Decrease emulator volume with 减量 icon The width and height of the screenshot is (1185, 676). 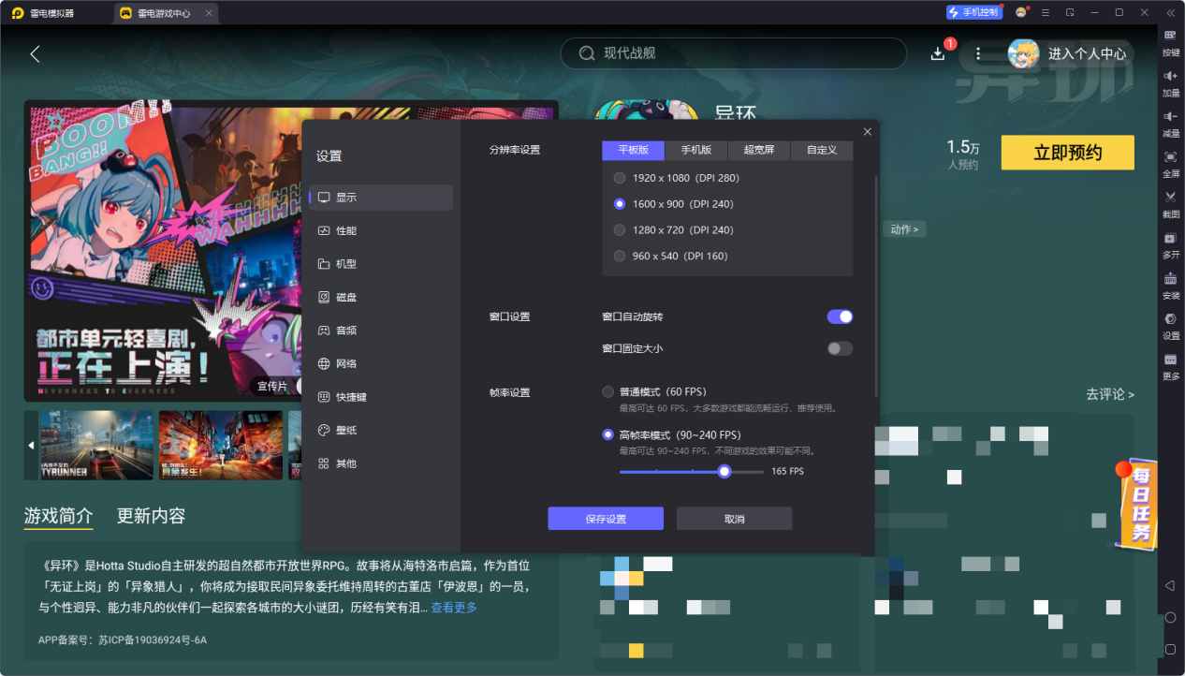point(1170,125)
